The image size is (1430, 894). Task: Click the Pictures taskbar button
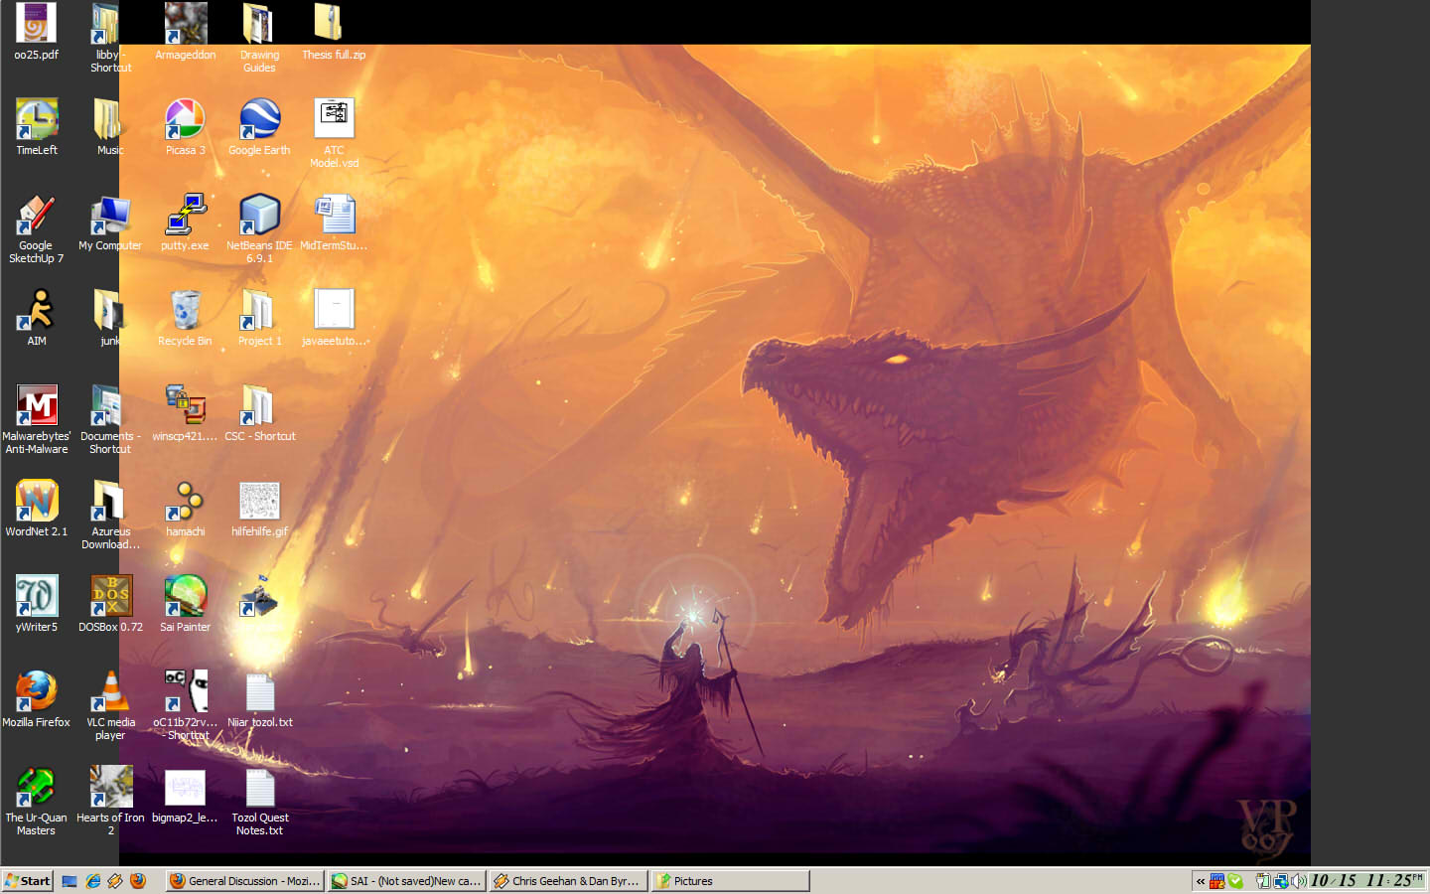click(730, 881)
